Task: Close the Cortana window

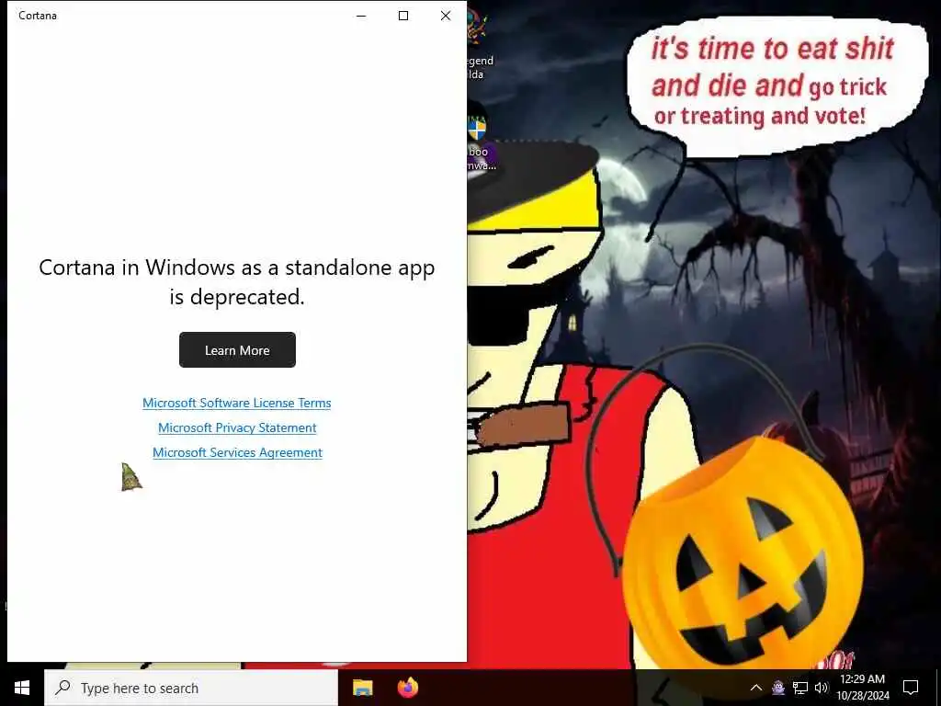Action: [x=446, y=16]
